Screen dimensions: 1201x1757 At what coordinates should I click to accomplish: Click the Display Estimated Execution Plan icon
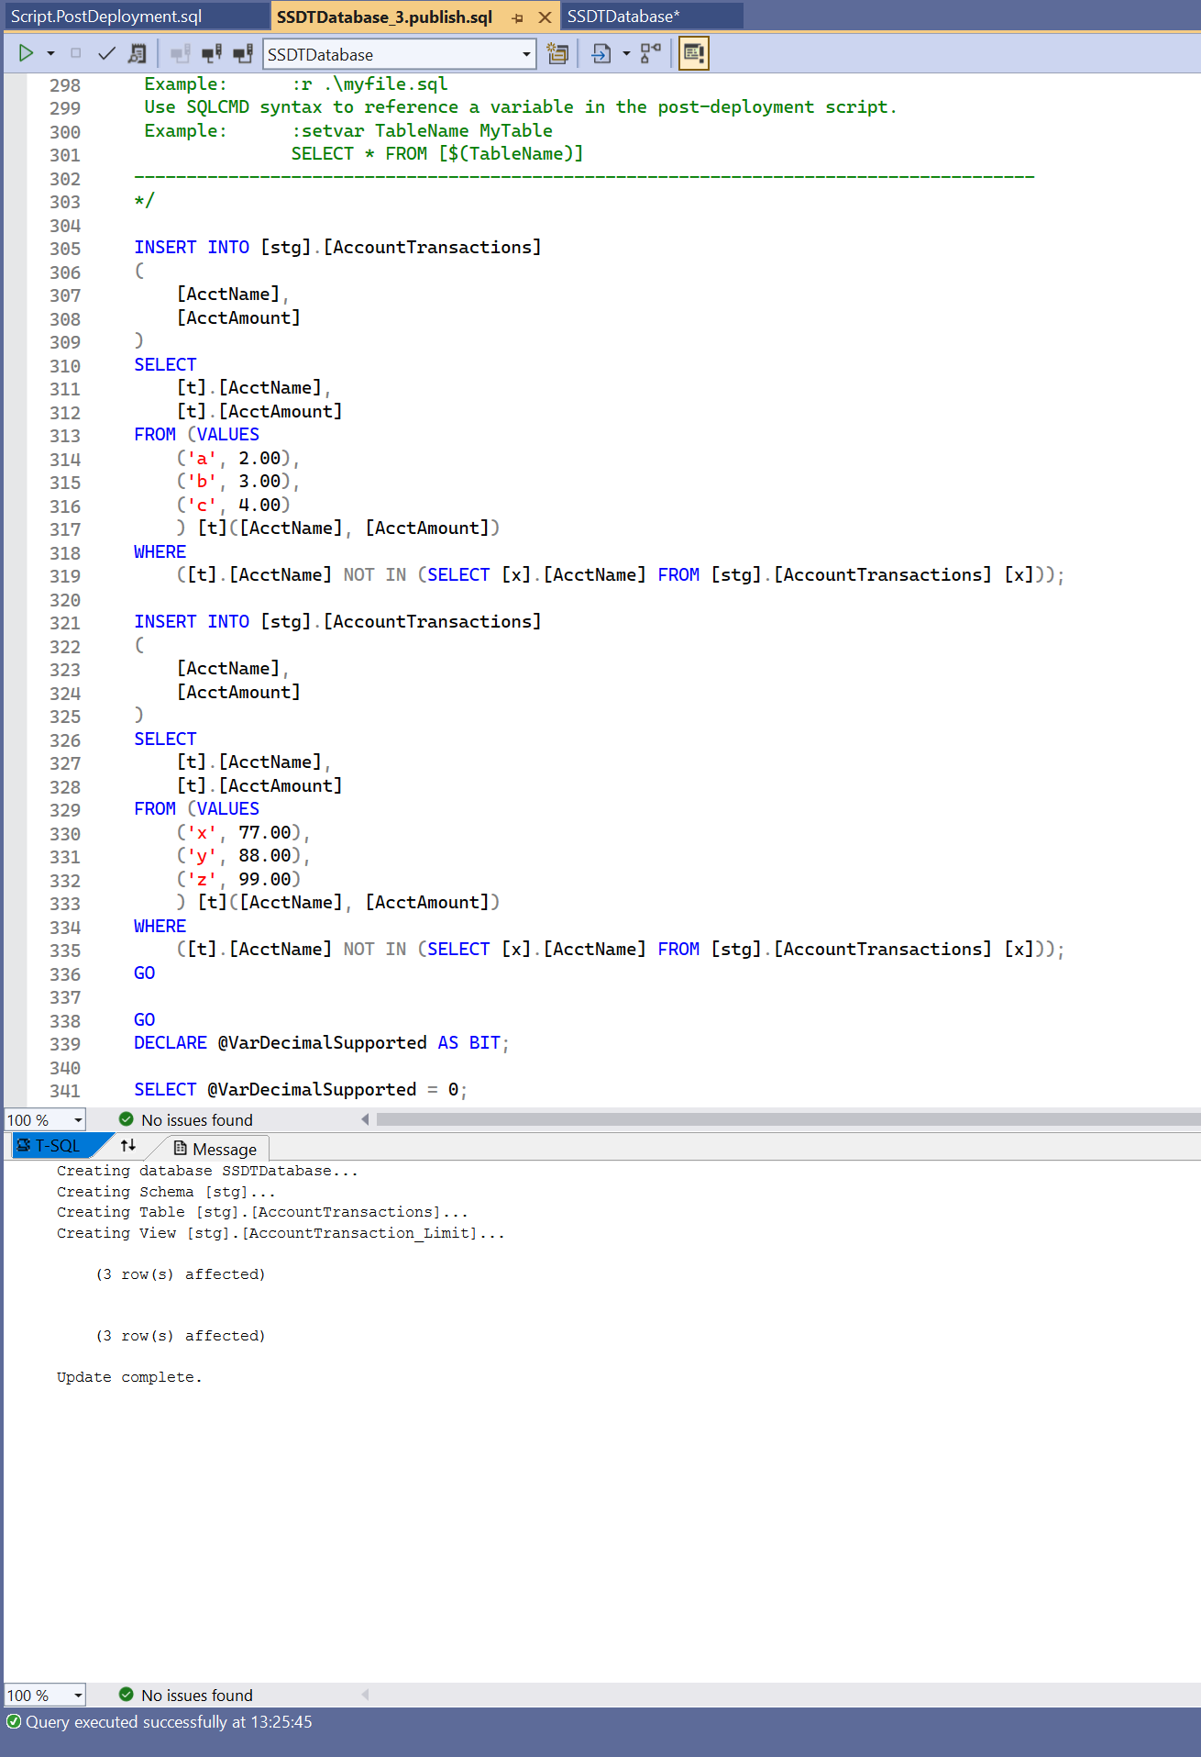pos(137,54)
